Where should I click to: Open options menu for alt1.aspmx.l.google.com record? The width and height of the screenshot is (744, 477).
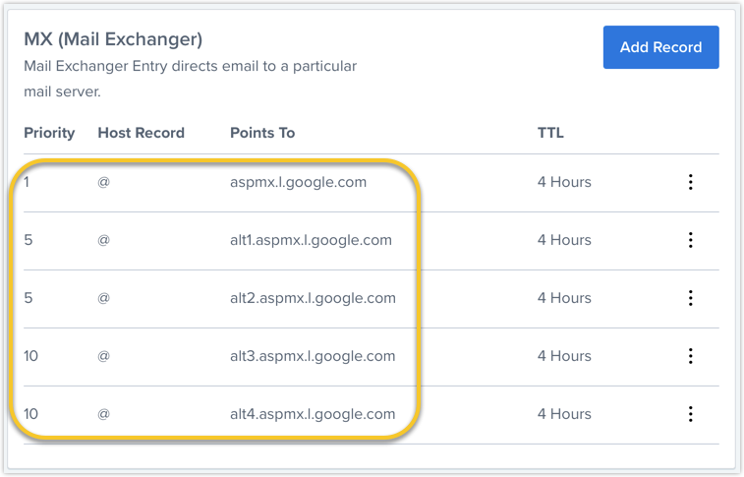(691, 240)
